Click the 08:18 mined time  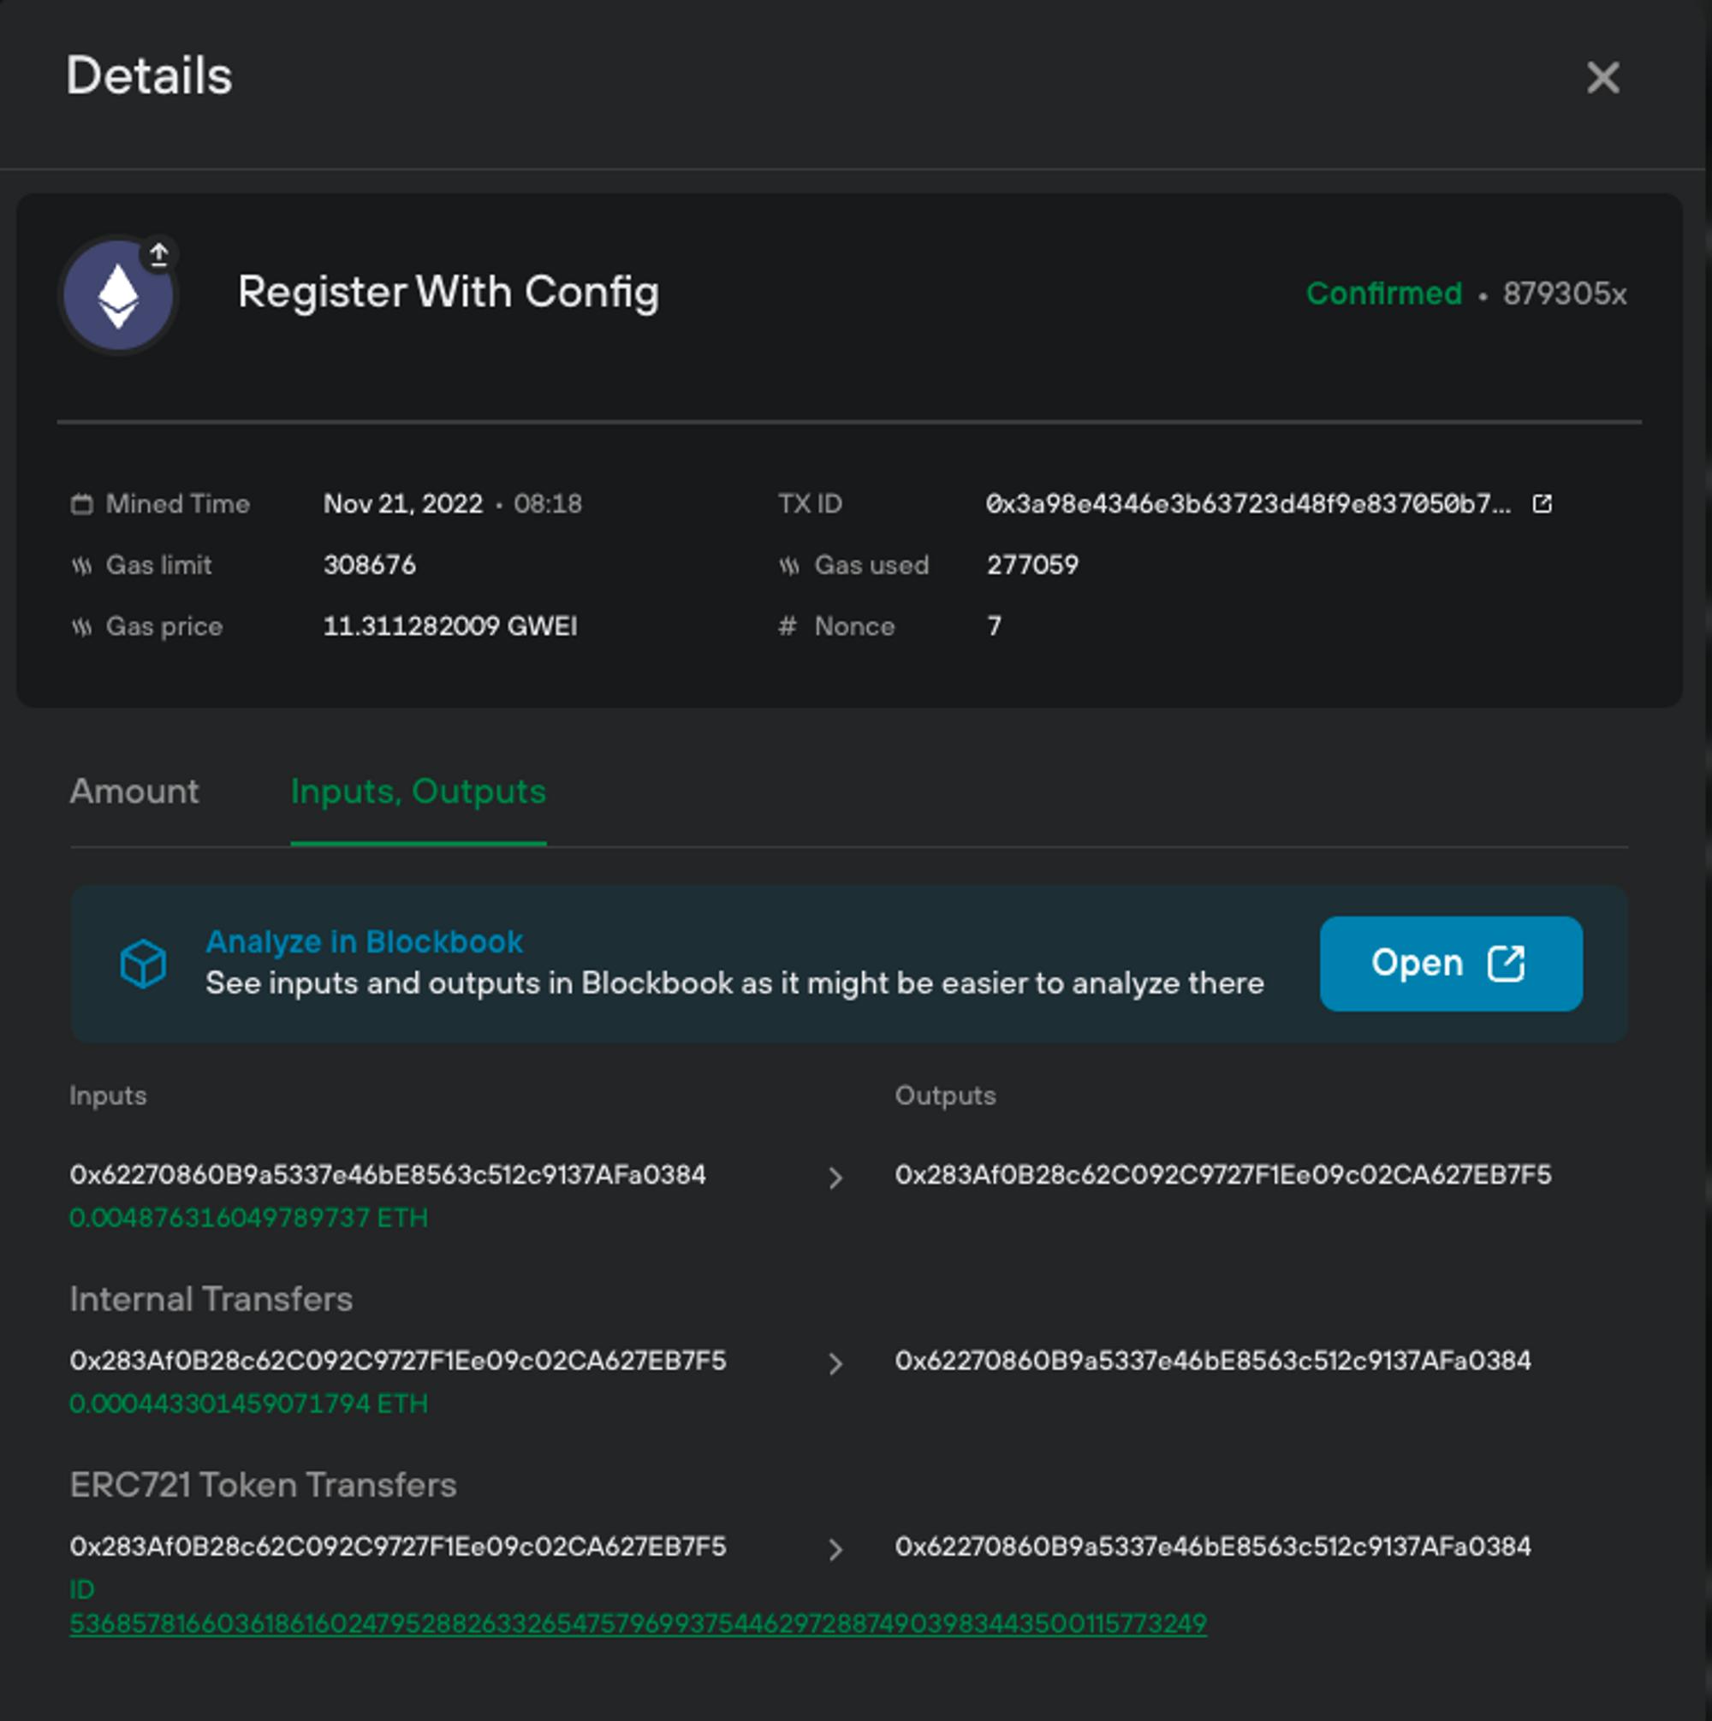pyautogui.click(x=548, y=504)
